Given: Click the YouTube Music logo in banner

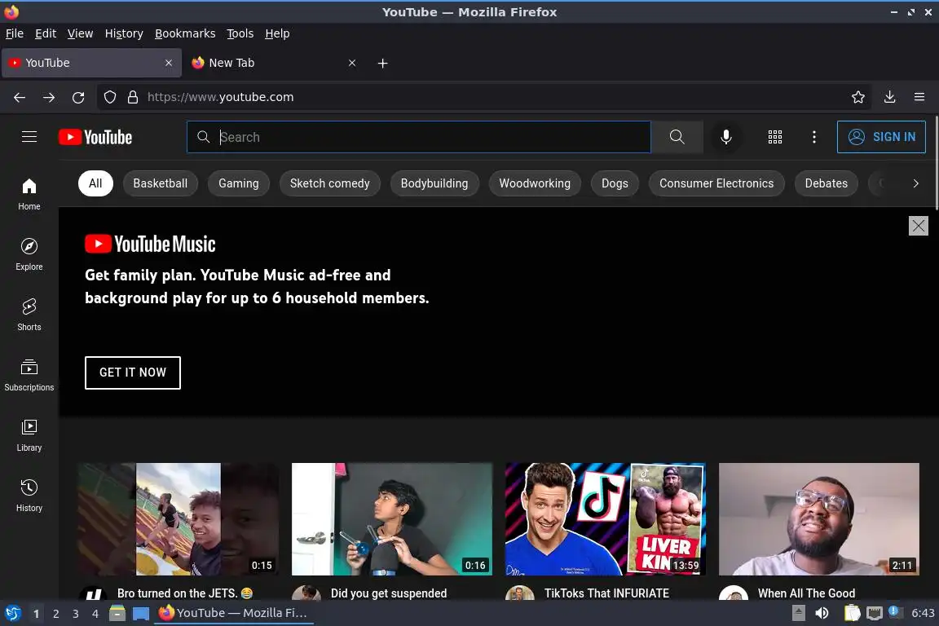Looking at the screenshot, I should click(x=150, y=245).
